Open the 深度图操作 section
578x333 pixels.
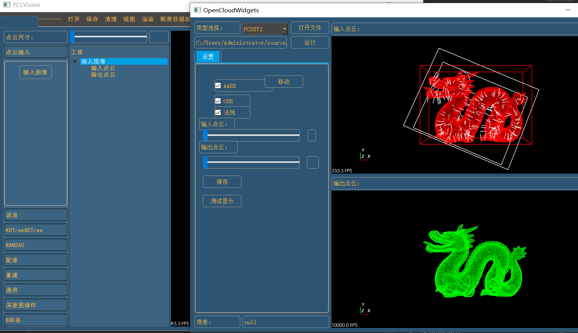pyautogui.click(x=36, y=305)
